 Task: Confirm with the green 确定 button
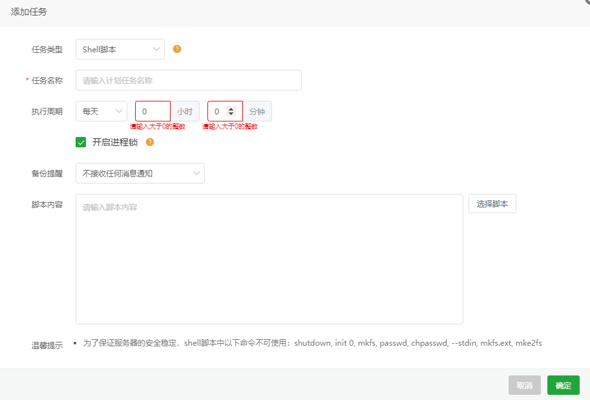click(x=564, y=385)
